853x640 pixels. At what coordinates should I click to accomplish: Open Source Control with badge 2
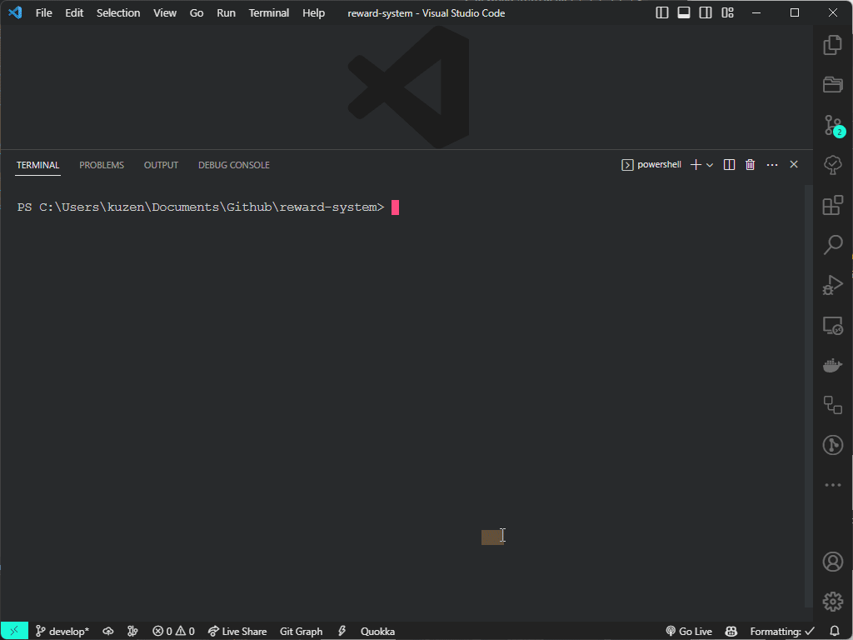(x=833, y=125)
